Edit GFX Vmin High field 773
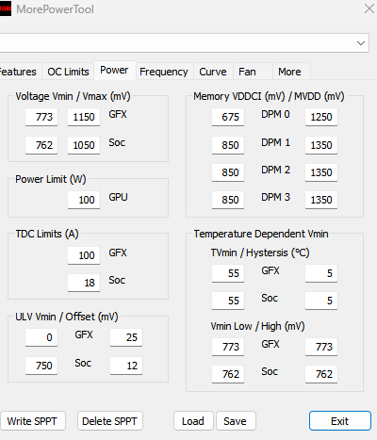 pos(321,347)
